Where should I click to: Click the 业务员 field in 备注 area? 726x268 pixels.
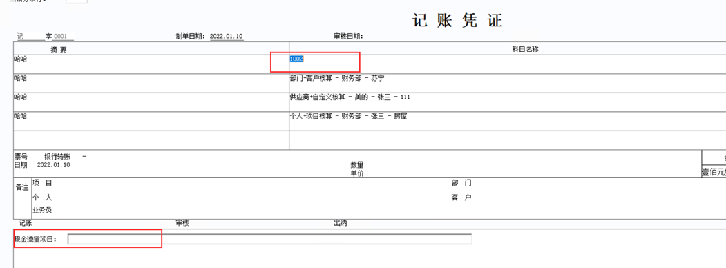click(42, 210)
